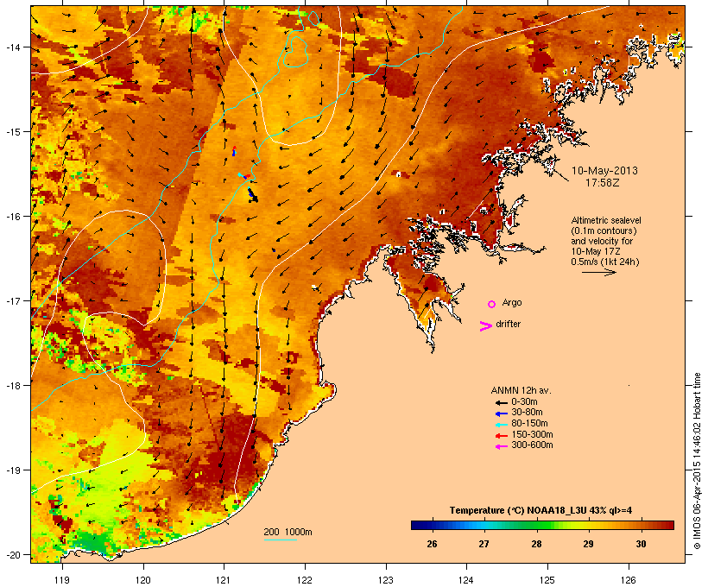
Task: Click the 200 1000m isobath label
Action: [x=288, y=532]
